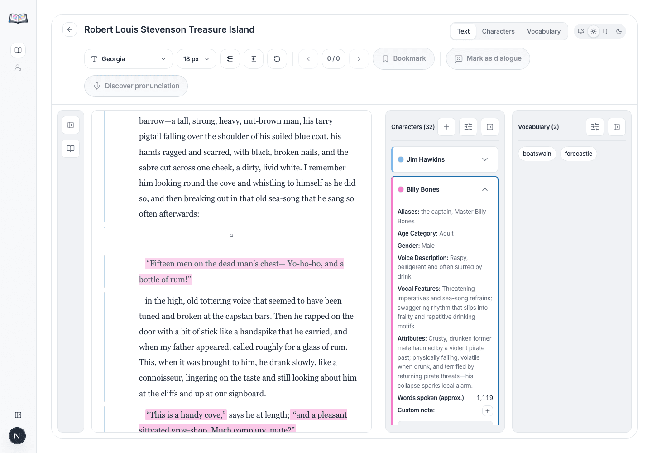Click the Bookmark button
This screenshot has height=453, width=652.
(x=403, y=59)
